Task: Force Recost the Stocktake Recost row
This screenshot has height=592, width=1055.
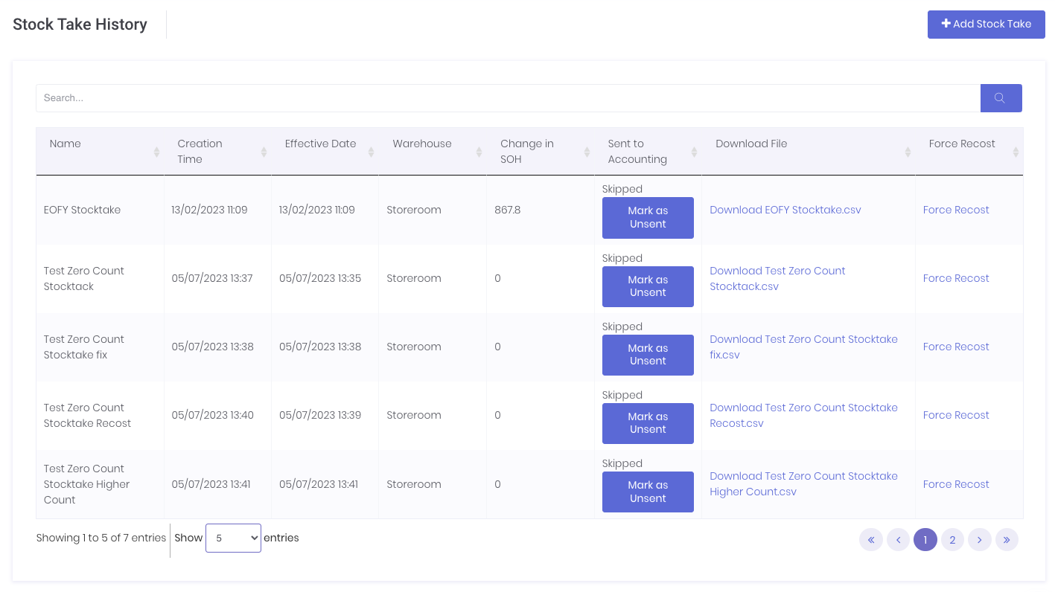Action: [956, 415]
